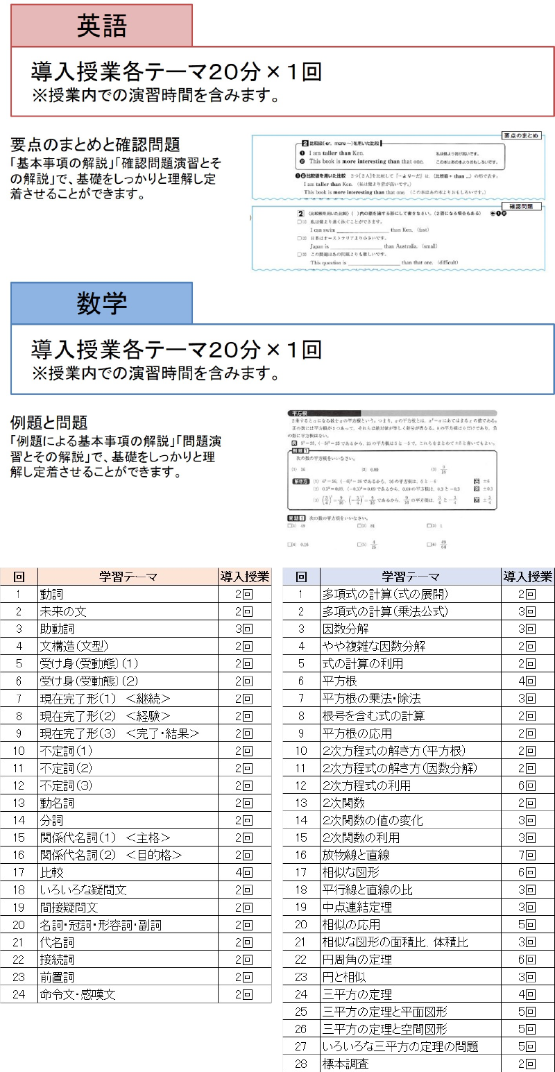This screenshot has width=555, height=1072.
Task: Select the 例題と問題 heading
Action: [x=49, y=422]
